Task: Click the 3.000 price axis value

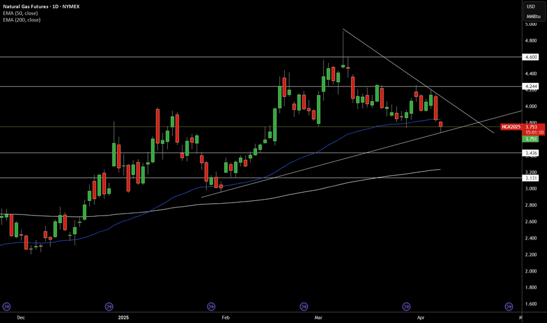Action: pyautogui.click(x=531, y=189)
